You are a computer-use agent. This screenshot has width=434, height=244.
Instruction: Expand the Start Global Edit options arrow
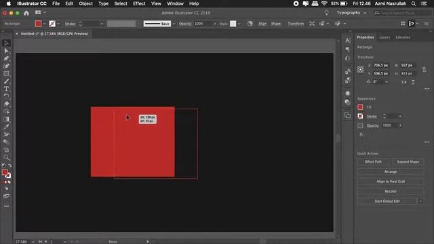coord(420,201)
